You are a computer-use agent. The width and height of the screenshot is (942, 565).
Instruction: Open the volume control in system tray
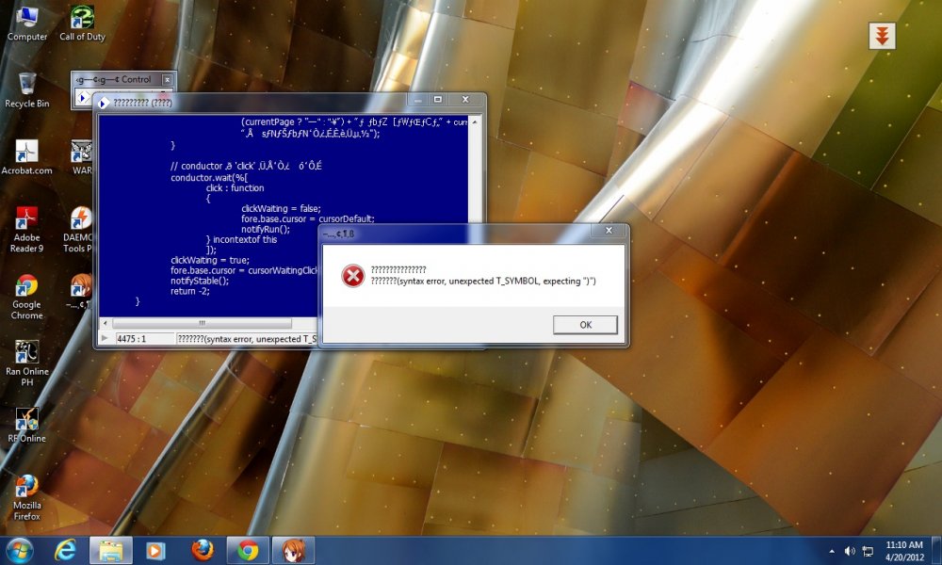pos(850,551)
